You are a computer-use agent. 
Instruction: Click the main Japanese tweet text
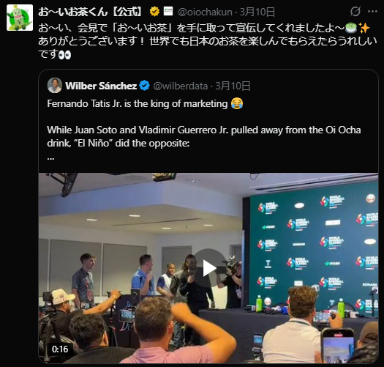pyautogui.click(x=208, y=41)
